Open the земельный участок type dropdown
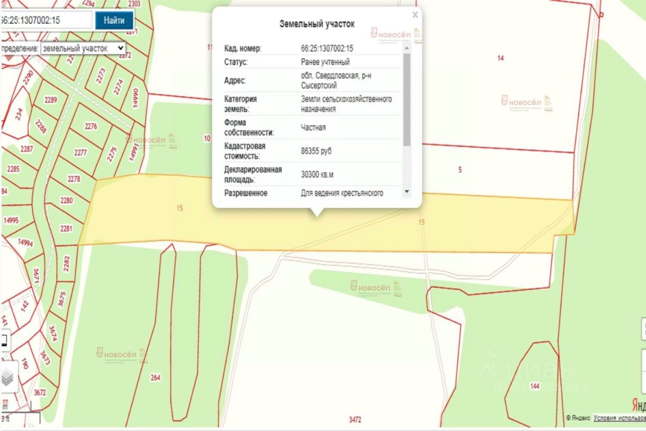646x431 pixels. click(x=83, y=49)
